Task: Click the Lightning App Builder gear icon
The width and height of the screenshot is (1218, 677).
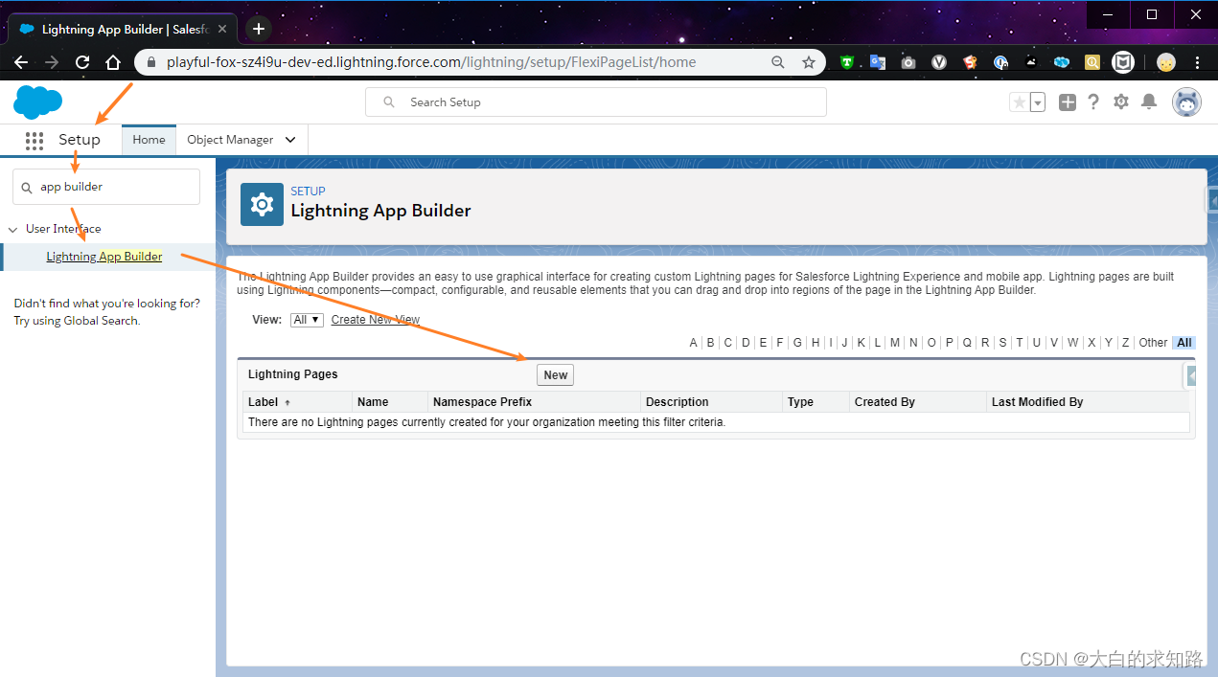Action: [x=262, y=204]
